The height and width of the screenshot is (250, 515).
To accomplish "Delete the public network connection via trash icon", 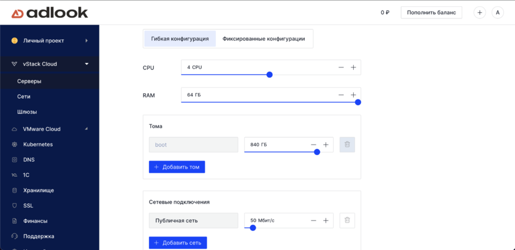I will tap(347, 221).
